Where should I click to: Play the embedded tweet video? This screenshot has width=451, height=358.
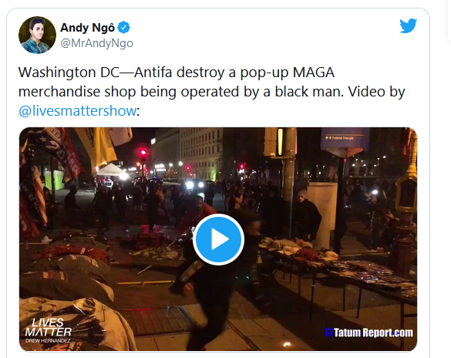coord(218,239)
